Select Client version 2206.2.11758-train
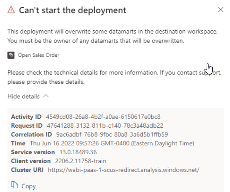This screenshot has width=230, height=192. pos(81,161)
